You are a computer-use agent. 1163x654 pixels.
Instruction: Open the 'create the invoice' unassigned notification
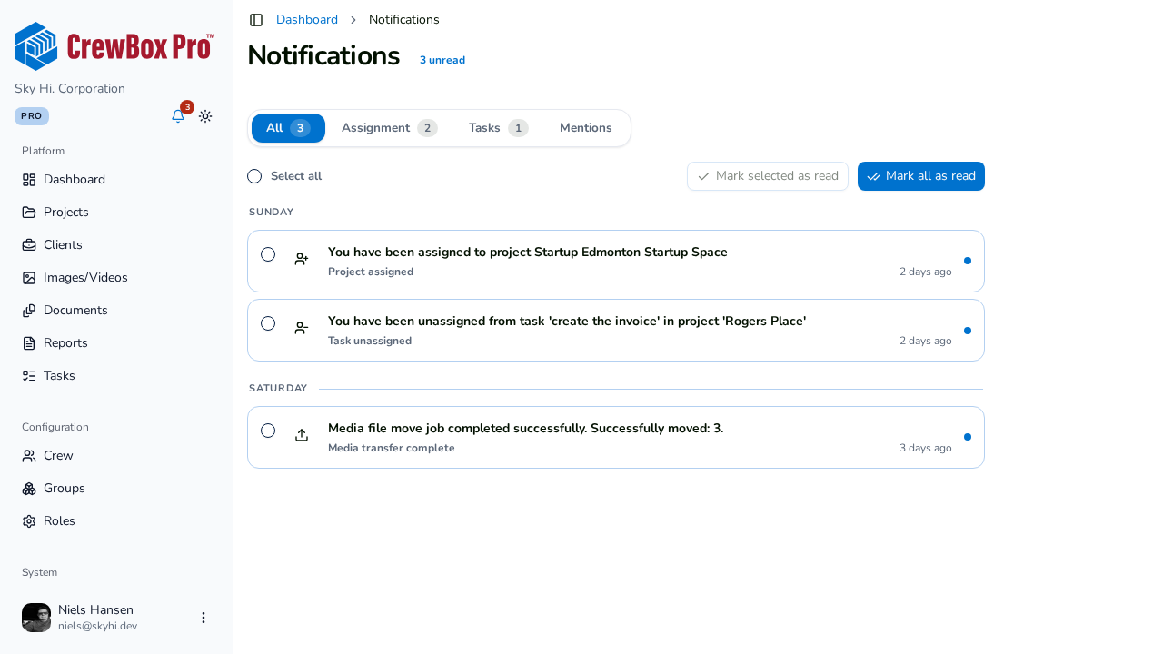[x=616, y=331]
